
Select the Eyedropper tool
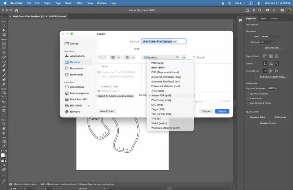pos(4,146)
